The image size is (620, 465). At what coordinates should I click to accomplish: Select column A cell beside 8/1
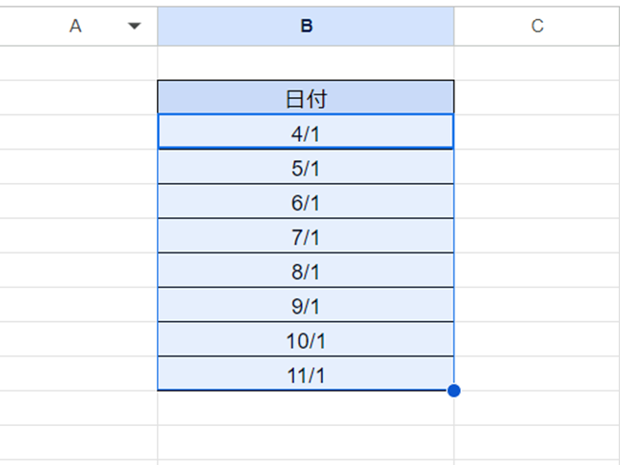click(79, 270)
